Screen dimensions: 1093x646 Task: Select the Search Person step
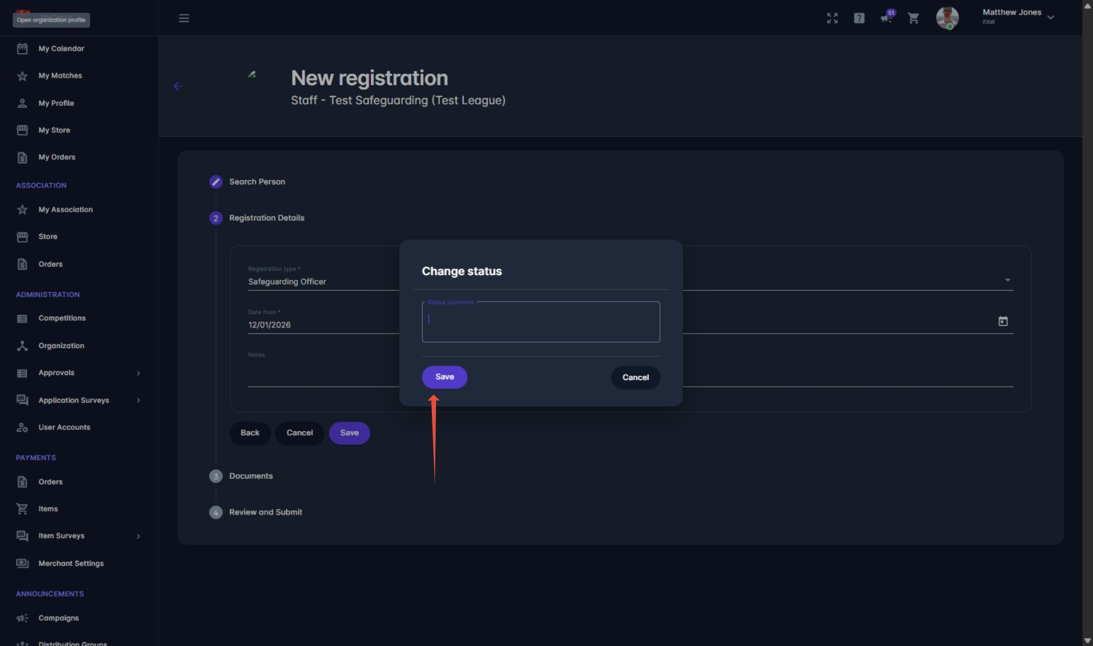pyautogui.click(x=256, y=182)
